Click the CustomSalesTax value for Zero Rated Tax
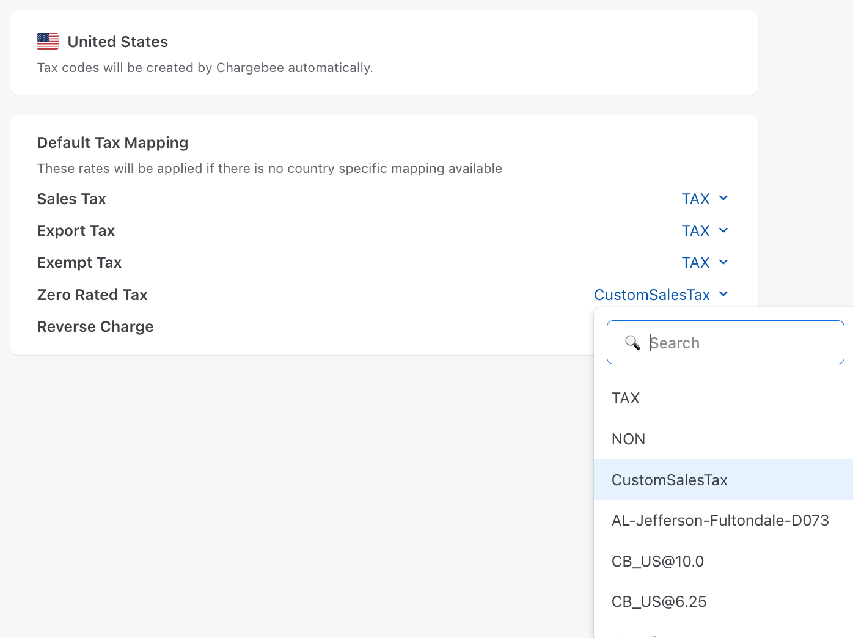853x638 pixels. coord(651,295)
